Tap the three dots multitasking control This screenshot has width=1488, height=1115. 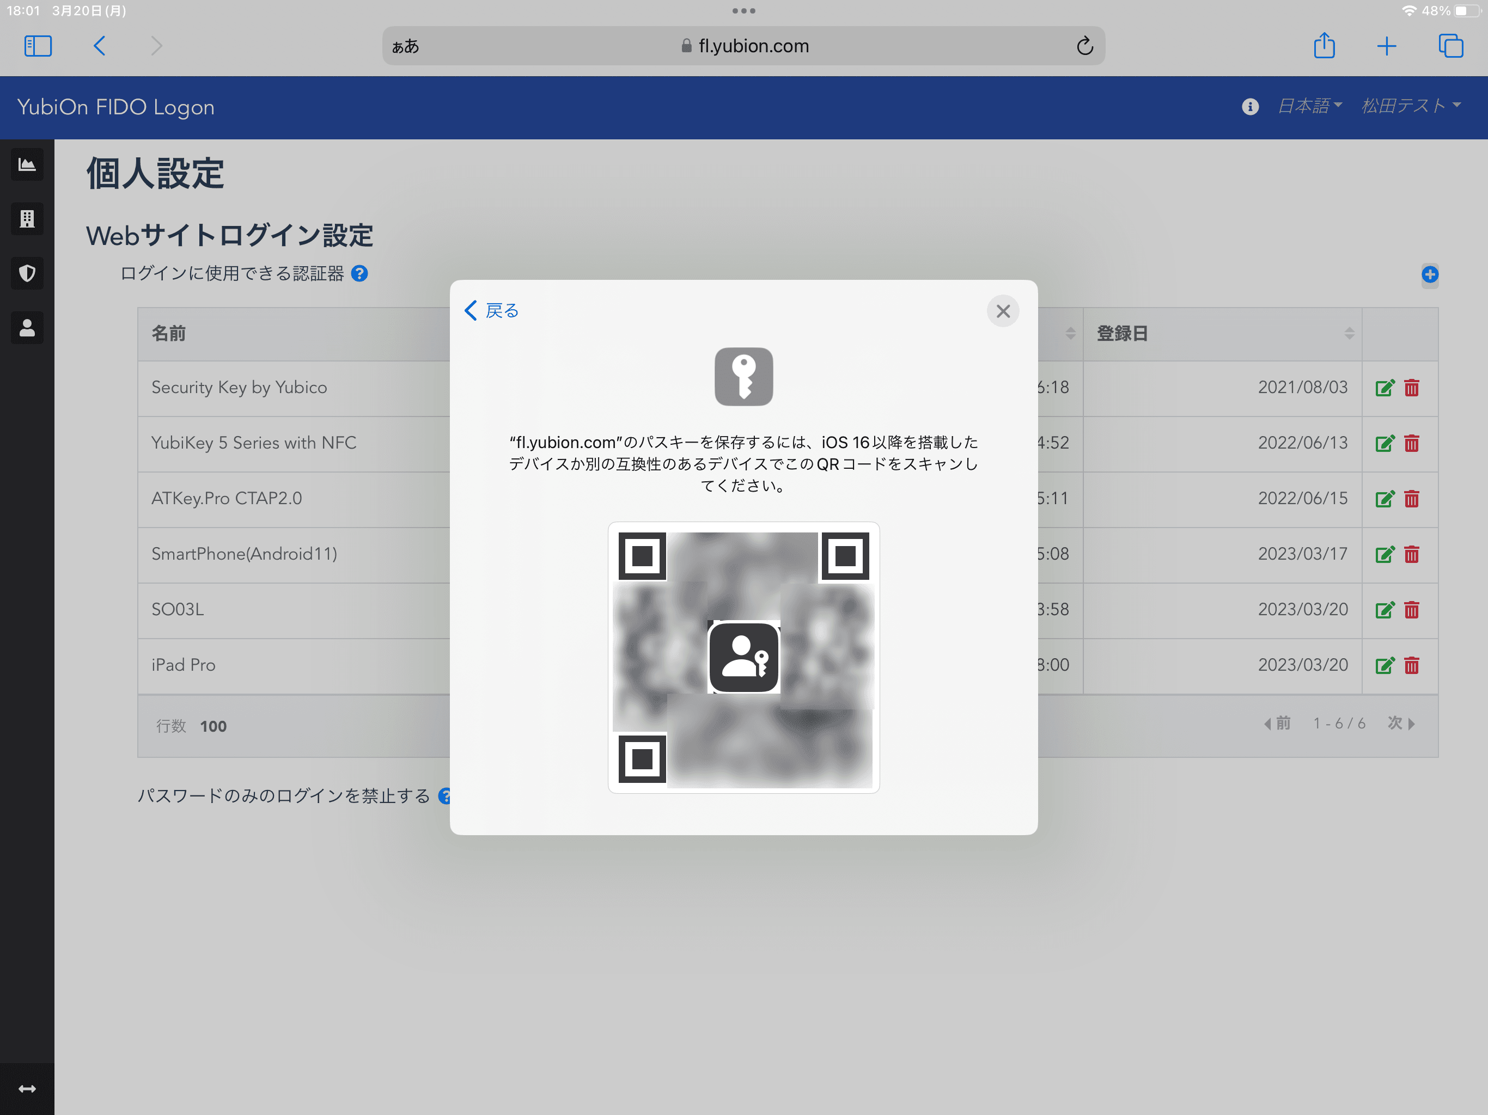click(x=743, y=11)
